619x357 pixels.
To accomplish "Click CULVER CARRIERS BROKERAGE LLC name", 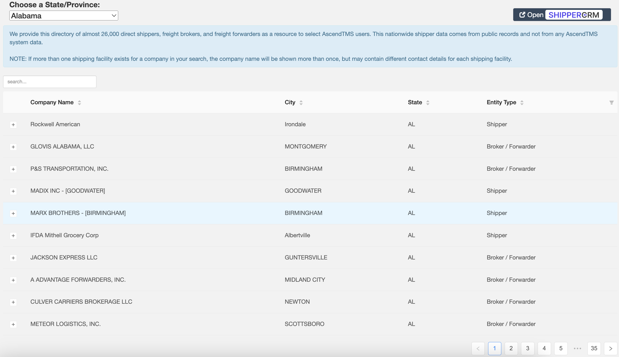I will pyautogui.click(x=81, y=302).
